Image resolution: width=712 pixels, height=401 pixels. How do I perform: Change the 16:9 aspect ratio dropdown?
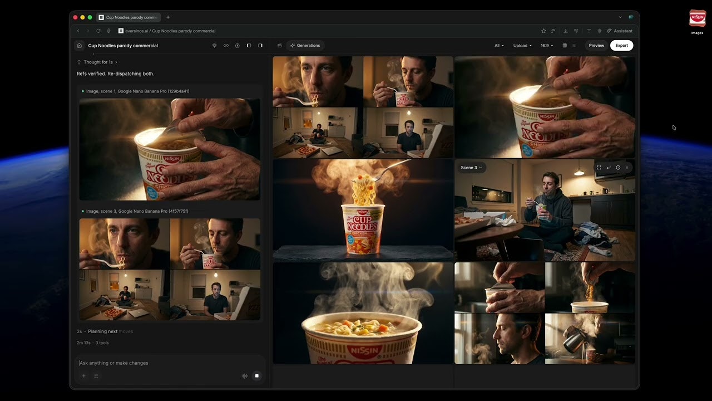pyautogui.click(x=547, y=46)
